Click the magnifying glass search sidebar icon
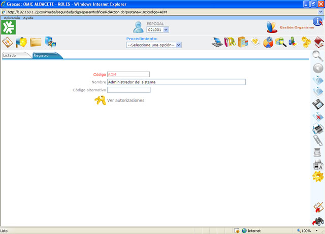 (318, 56)
